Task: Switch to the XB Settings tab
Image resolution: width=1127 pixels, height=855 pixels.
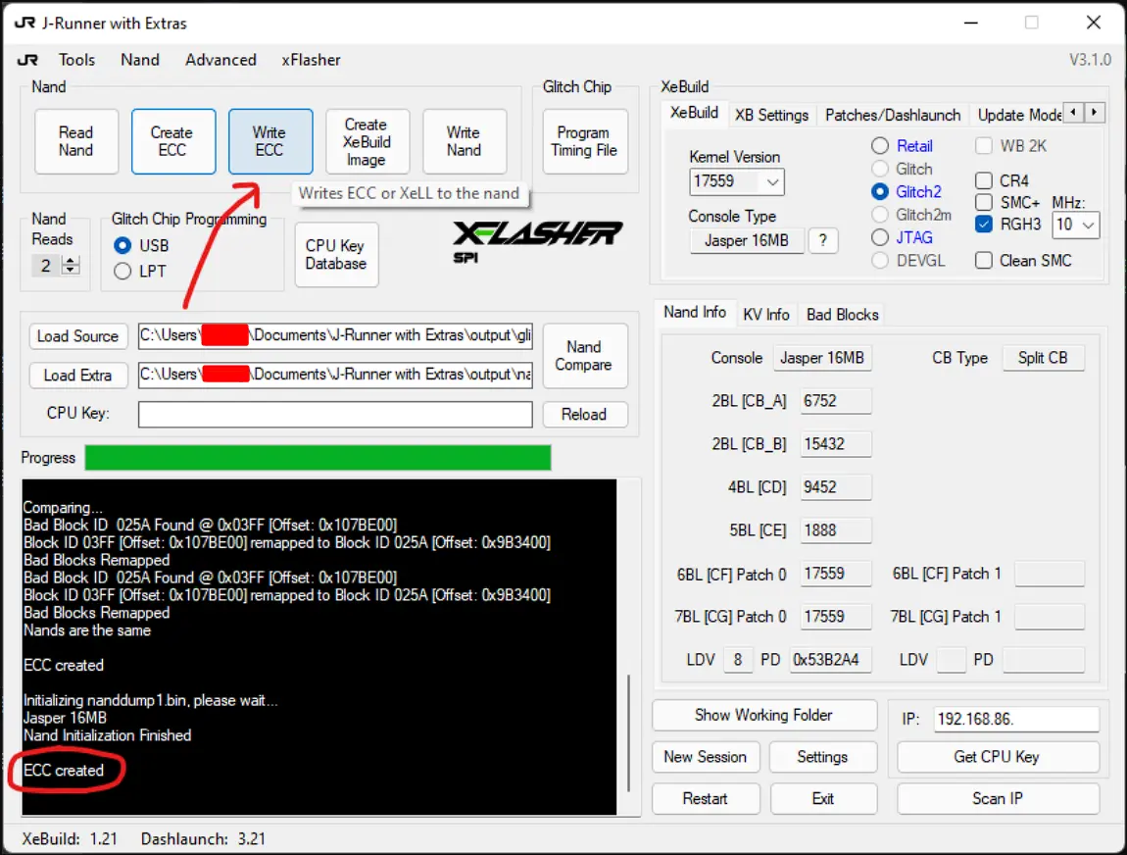Action: [771, 115]
